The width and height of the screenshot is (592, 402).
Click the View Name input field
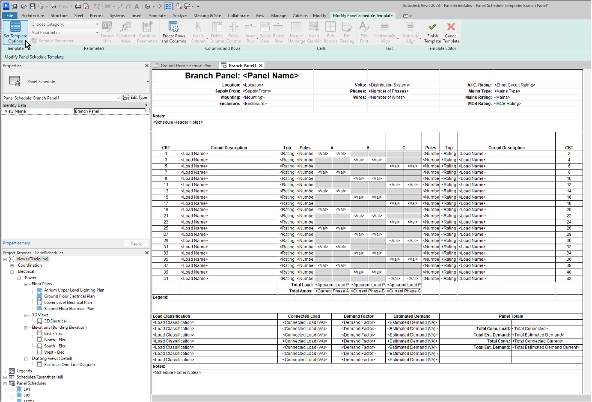point(110,111)
